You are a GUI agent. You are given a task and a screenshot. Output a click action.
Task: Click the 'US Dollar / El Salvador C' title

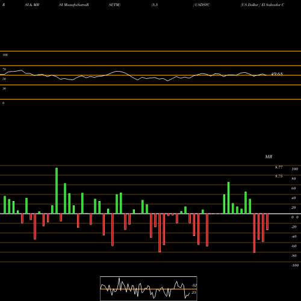pyautogui.click(x=262, y=5)
